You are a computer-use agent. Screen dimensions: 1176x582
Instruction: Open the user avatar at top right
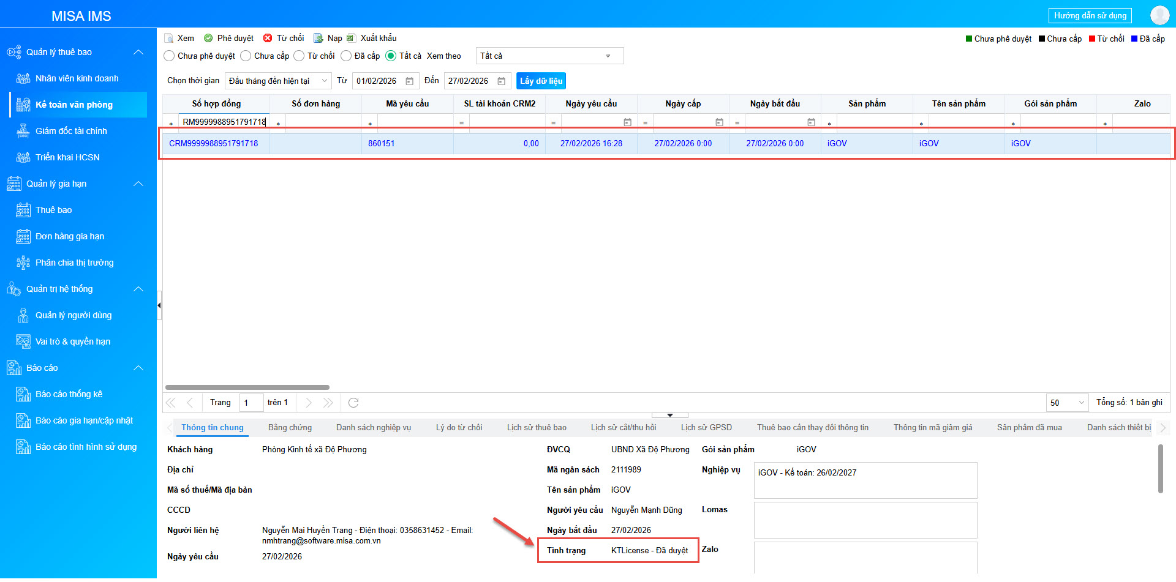(1159, 15)
